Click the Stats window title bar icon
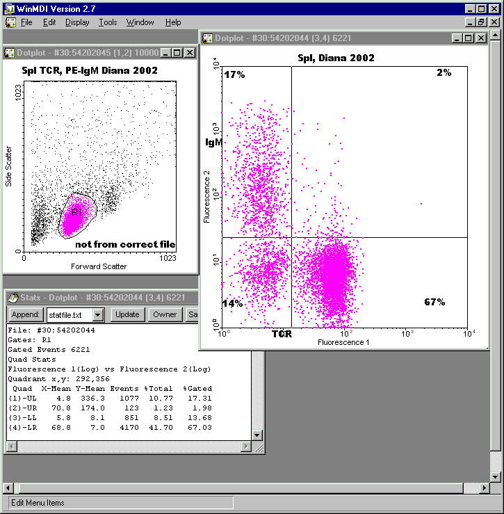The image size is (504, 514). (13, 297)
